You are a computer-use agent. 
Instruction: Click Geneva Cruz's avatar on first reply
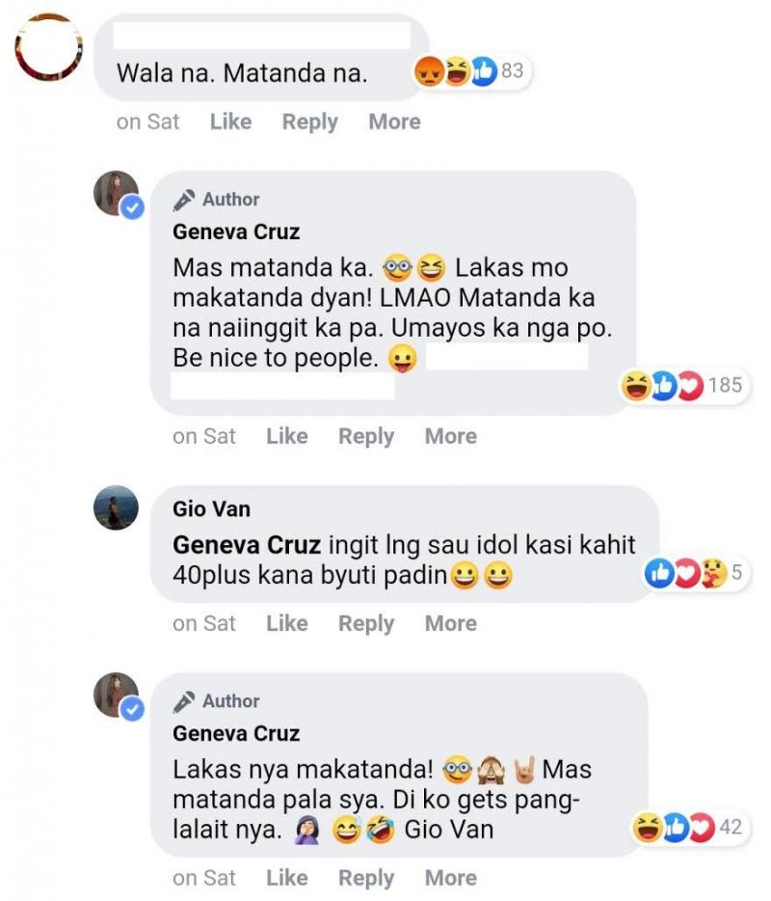[117, 193]
